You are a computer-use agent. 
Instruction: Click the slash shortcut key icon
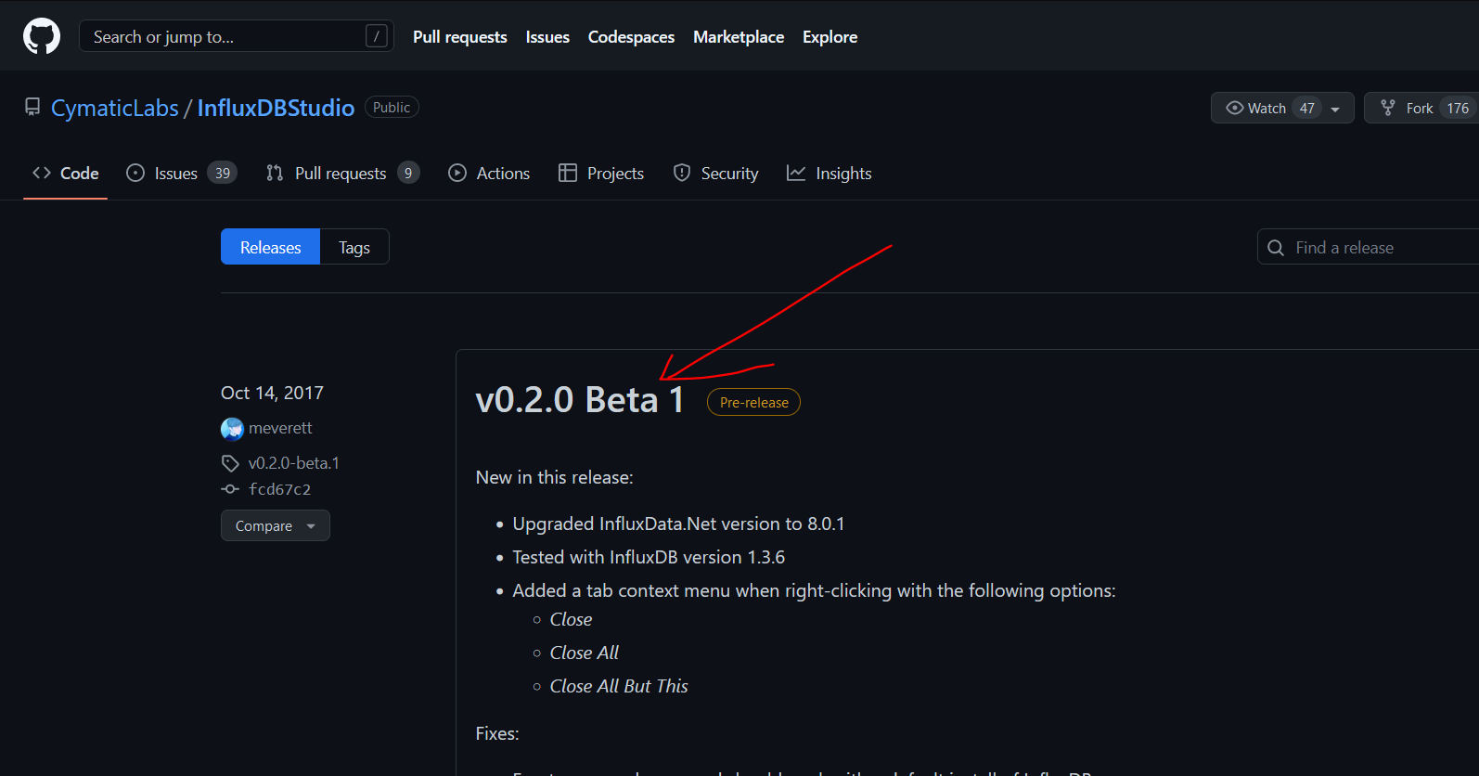376,36
